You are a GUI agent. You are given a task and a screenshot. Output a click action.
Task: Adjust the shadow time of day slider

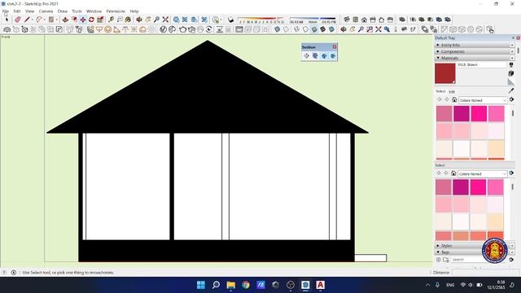pos(313,20)
